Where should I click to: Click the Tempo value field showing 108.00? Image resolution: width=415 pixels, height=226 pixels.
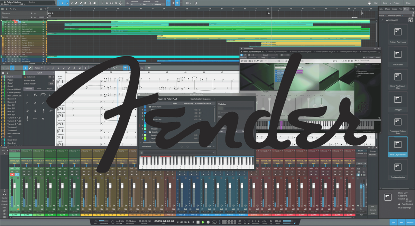point(41,17)
